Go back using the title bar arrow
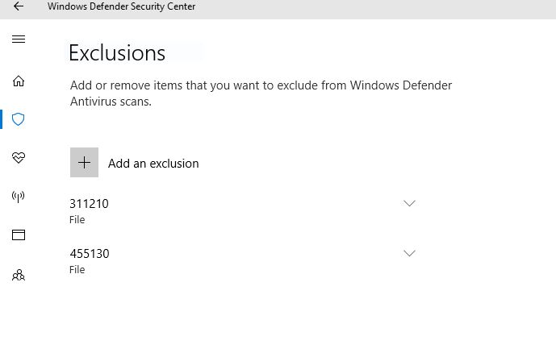This screenshot has height=353, width=556. point(19,6)
